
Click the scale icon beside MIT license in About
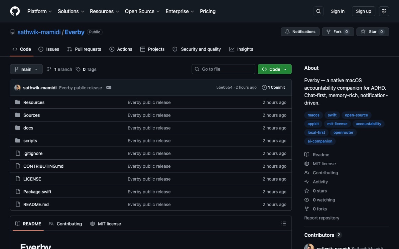pos(307,164)
